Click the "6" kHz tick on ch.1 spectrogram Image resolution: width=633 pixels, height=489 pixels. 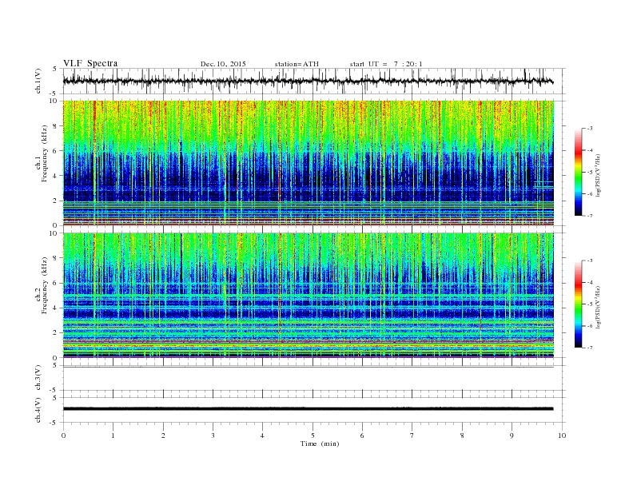pyautogui.click(x=56, y=151)
